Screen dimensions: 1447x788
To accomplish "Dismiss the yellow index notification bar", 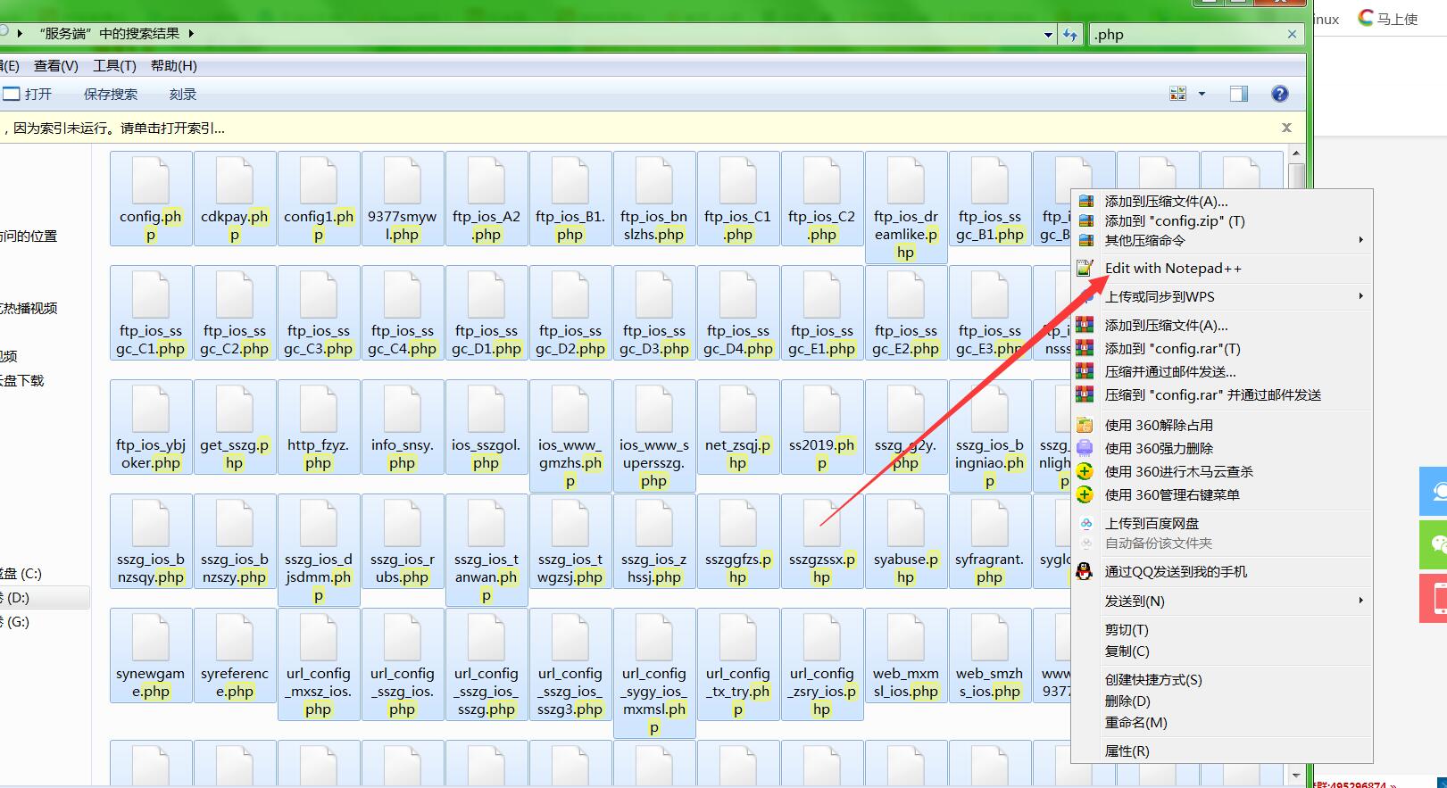I will 1286,128.
